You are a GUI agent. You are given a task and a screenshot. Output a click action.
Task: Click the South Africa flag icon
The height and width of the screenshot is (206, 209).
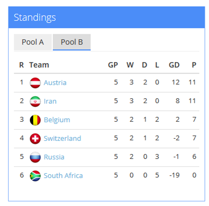(35, 176)
